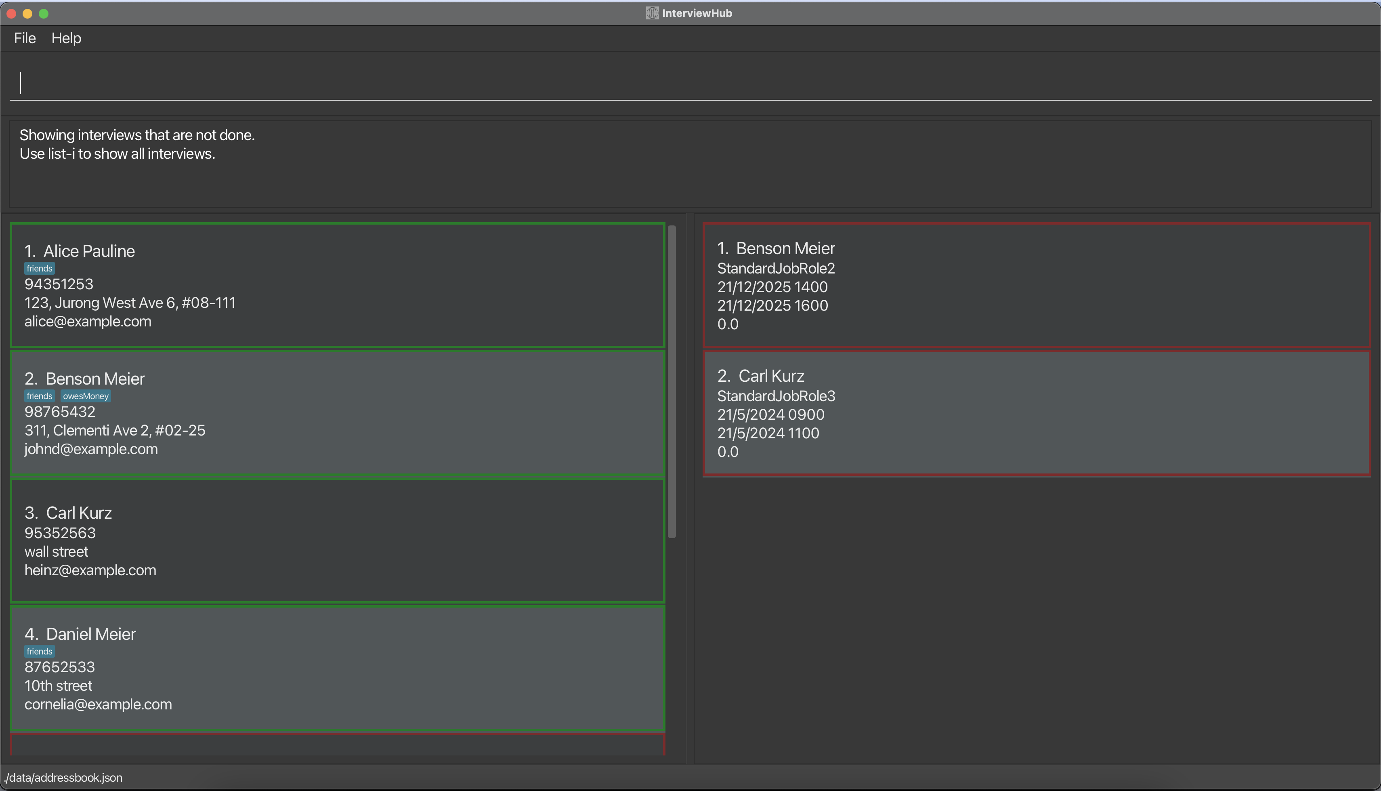Viewport: 1381px width, 791px height.
Task: Click the 0.0 rating in Carl interview
Action: click(728, 452)
